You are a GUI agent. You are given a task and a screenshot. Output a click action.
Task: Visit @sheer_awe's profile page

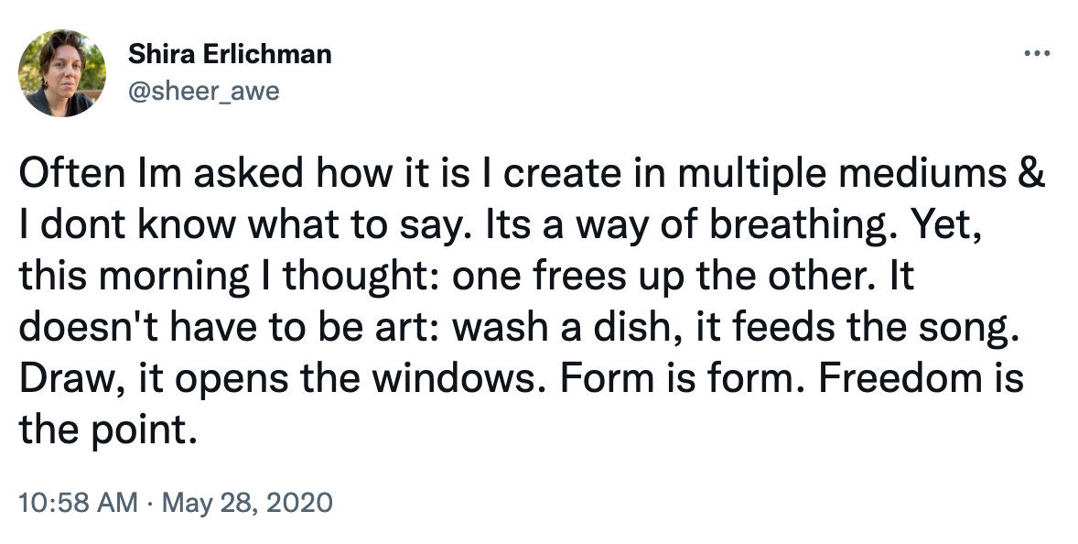tap(202, 90)
